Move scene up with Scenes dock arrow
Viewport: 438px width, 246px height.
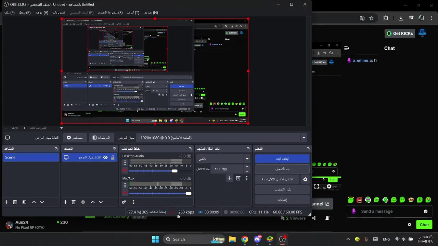[34, 202]
